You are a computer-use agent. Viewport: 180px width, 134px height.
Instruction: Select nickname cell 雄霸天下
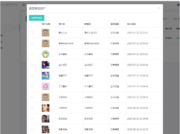[x=89, y=76]
